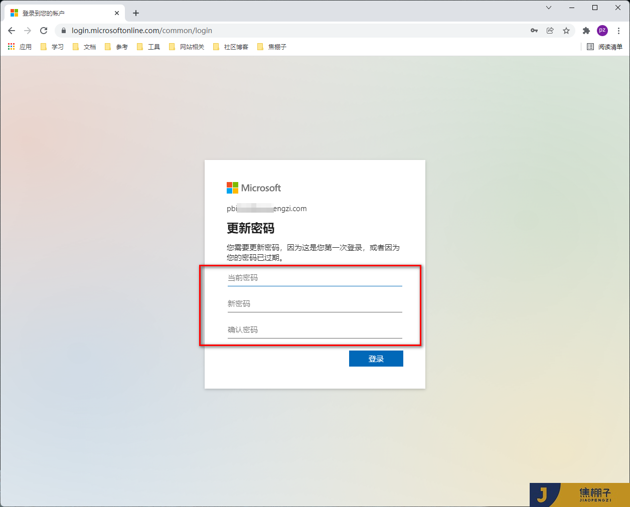Open the tab search chevron

[549, 8]
